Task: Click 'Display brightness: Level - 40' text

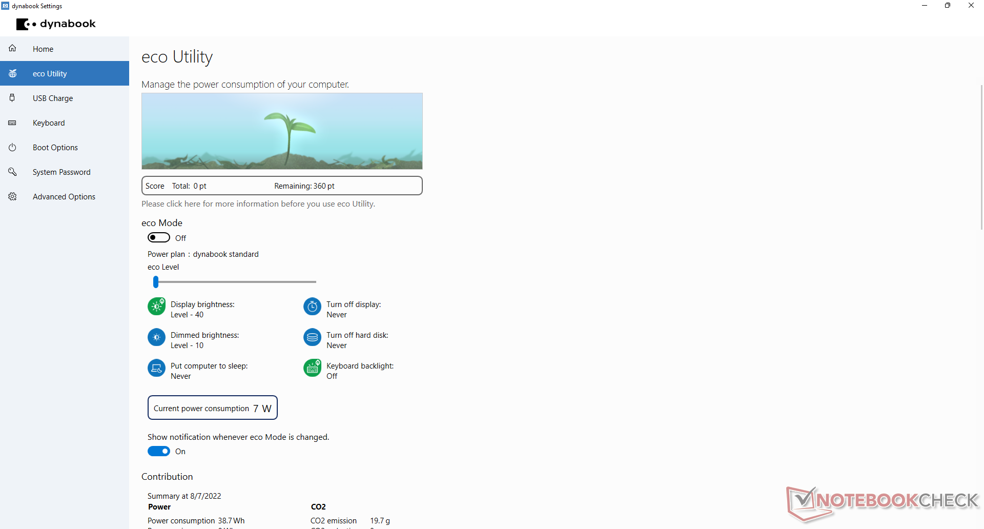Action: click(x=202, y=310)
